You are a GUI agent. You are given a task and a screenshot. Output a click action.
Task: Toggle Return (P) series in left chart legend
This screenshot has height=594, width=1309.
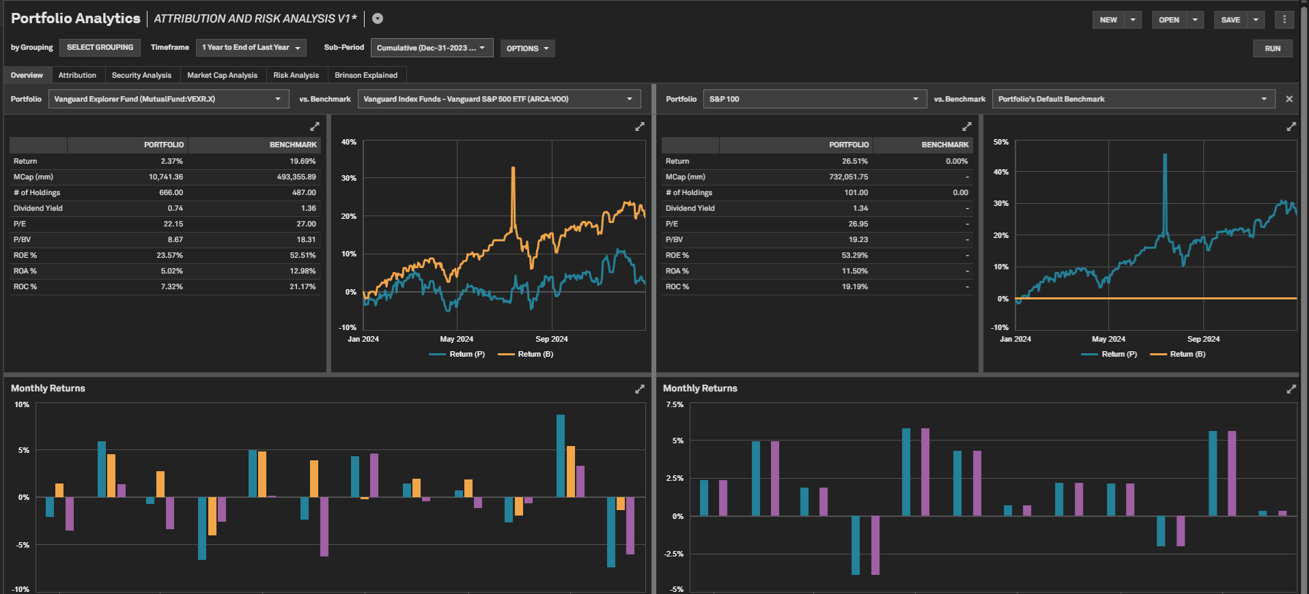(x=457, y=354)
